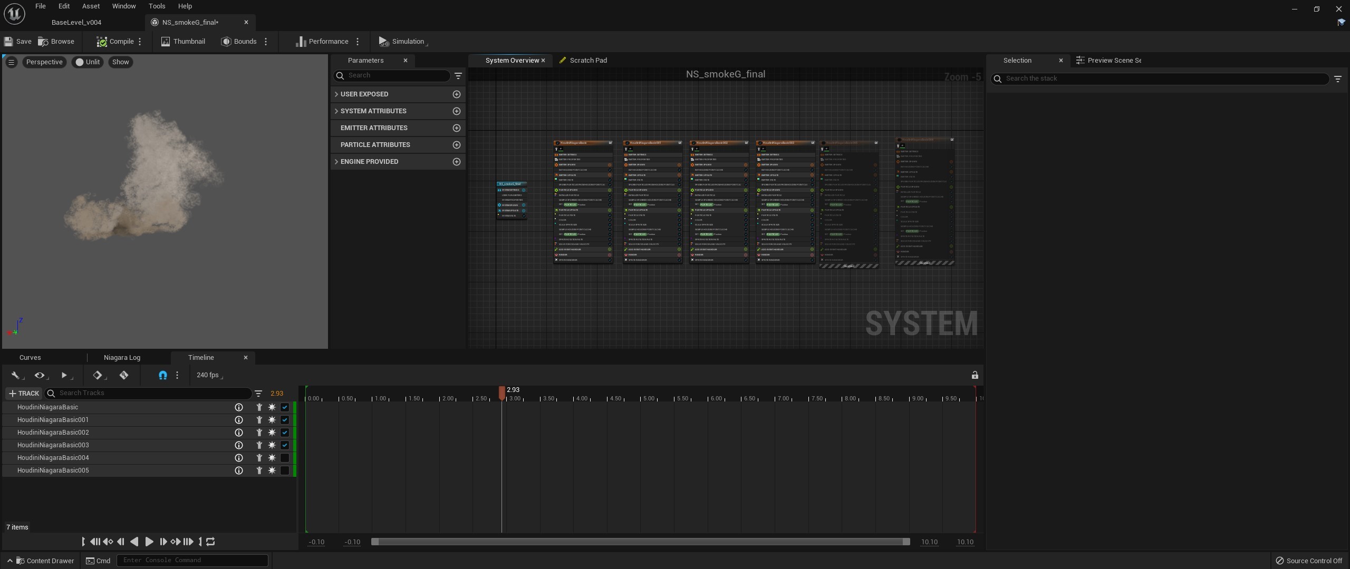This screenshot has width=1350, height=569.
Task: Open Browse to asset in Content Browser
Action: 56,42
